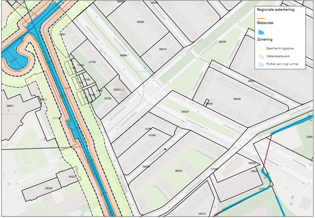Click the parking P icon near parcel 09410
The height and width of the screenshot is (218, 315).
pos(215,207)
